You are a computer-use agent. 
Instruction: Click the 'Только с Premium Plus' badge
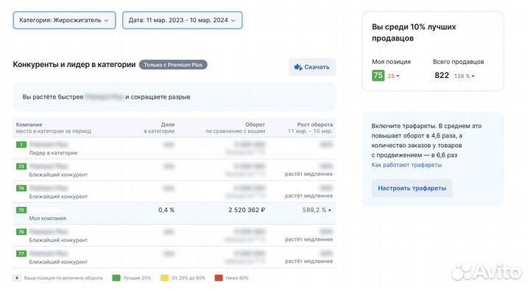[x=173, y=65]
